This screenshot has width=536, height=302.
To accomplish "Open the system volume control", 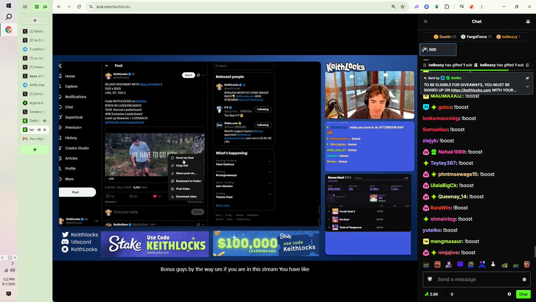I will pos(12,270).
